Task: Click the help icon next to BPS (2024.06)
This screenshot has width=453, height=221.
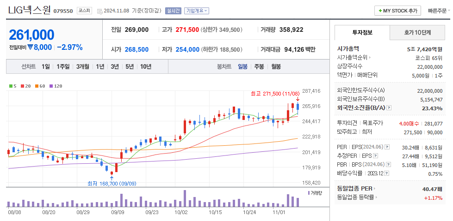Action: click(x=389, y=165)
